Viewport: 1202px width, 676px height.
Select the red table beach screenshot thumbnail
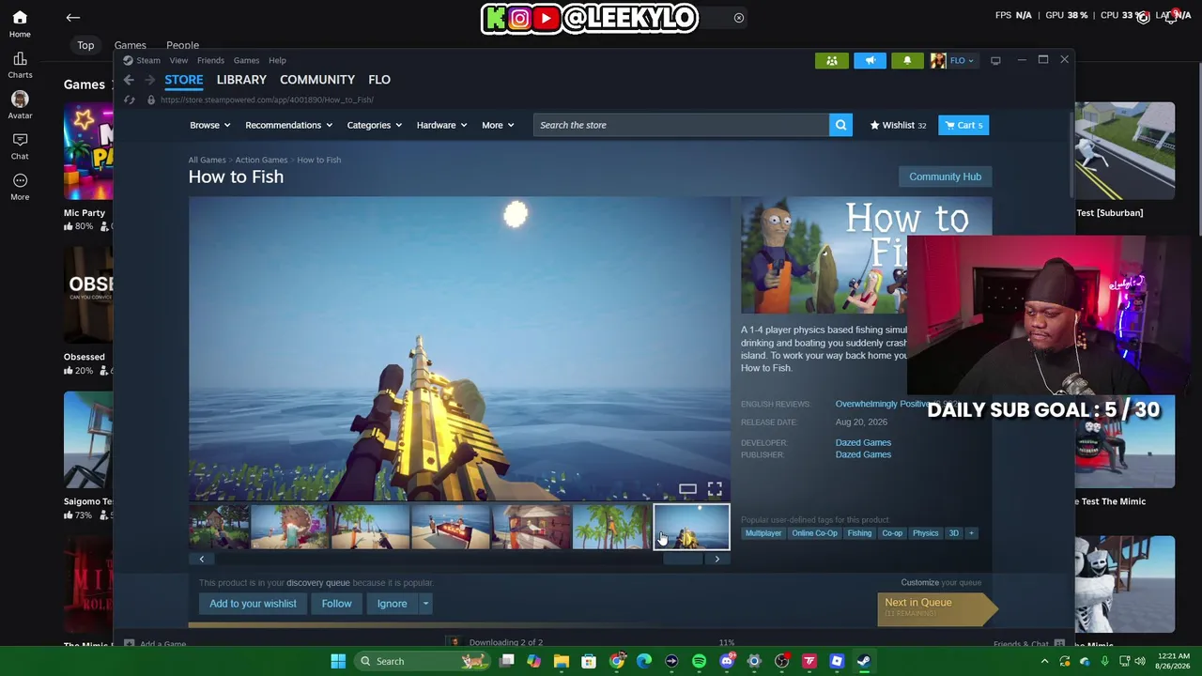pyautogui.click(x=450, y=527)
